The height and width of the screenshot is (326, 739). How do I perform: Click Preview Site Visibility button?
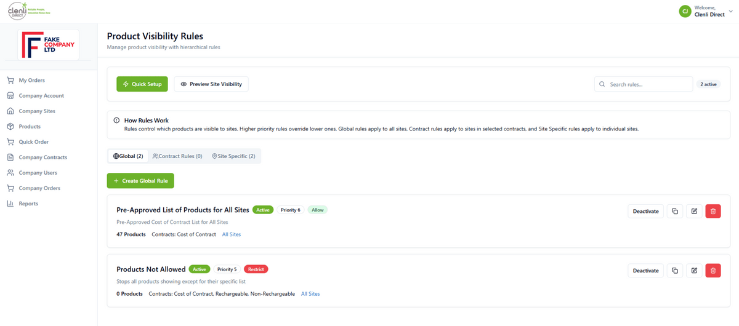coord(211,84)
